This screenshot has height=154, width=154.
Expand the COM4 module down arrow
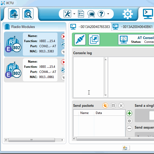pyautogui.click(x=63, y=78)
